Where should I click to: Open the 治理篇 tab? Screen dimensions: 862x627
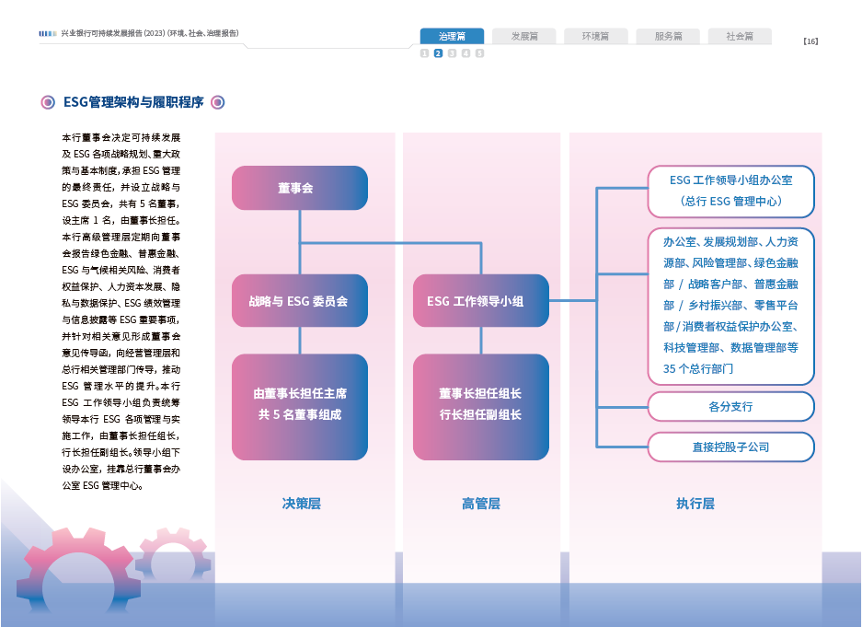click(452, 37)
